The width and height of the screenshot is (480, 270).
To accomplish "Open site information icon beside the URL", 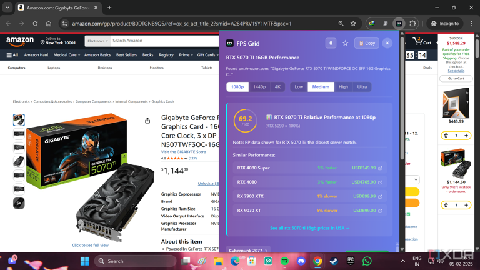I will (x=64, y=24).
